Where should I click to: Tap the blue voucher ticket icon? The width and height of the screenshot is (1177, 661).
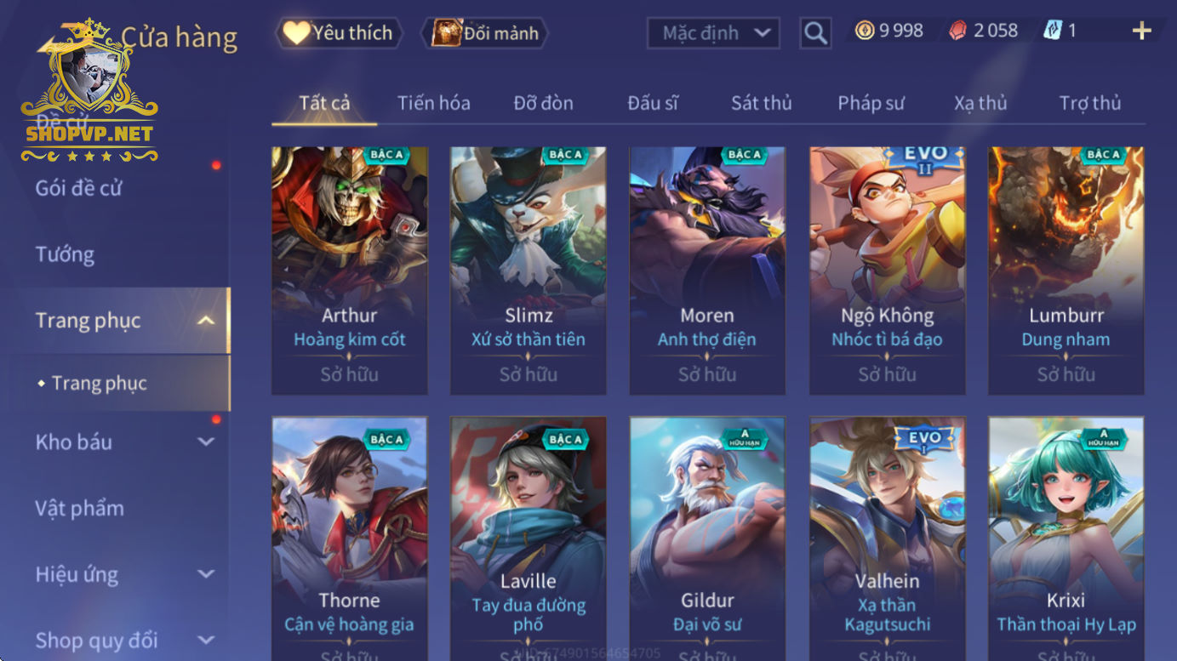coord(1053,31)
